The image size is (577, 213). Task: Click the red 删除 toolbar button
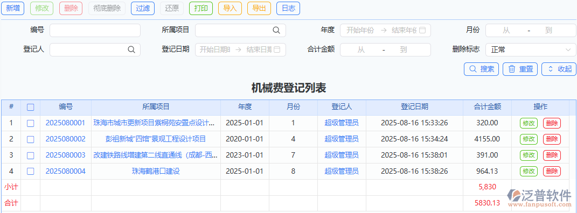click(x=71, y=8)
